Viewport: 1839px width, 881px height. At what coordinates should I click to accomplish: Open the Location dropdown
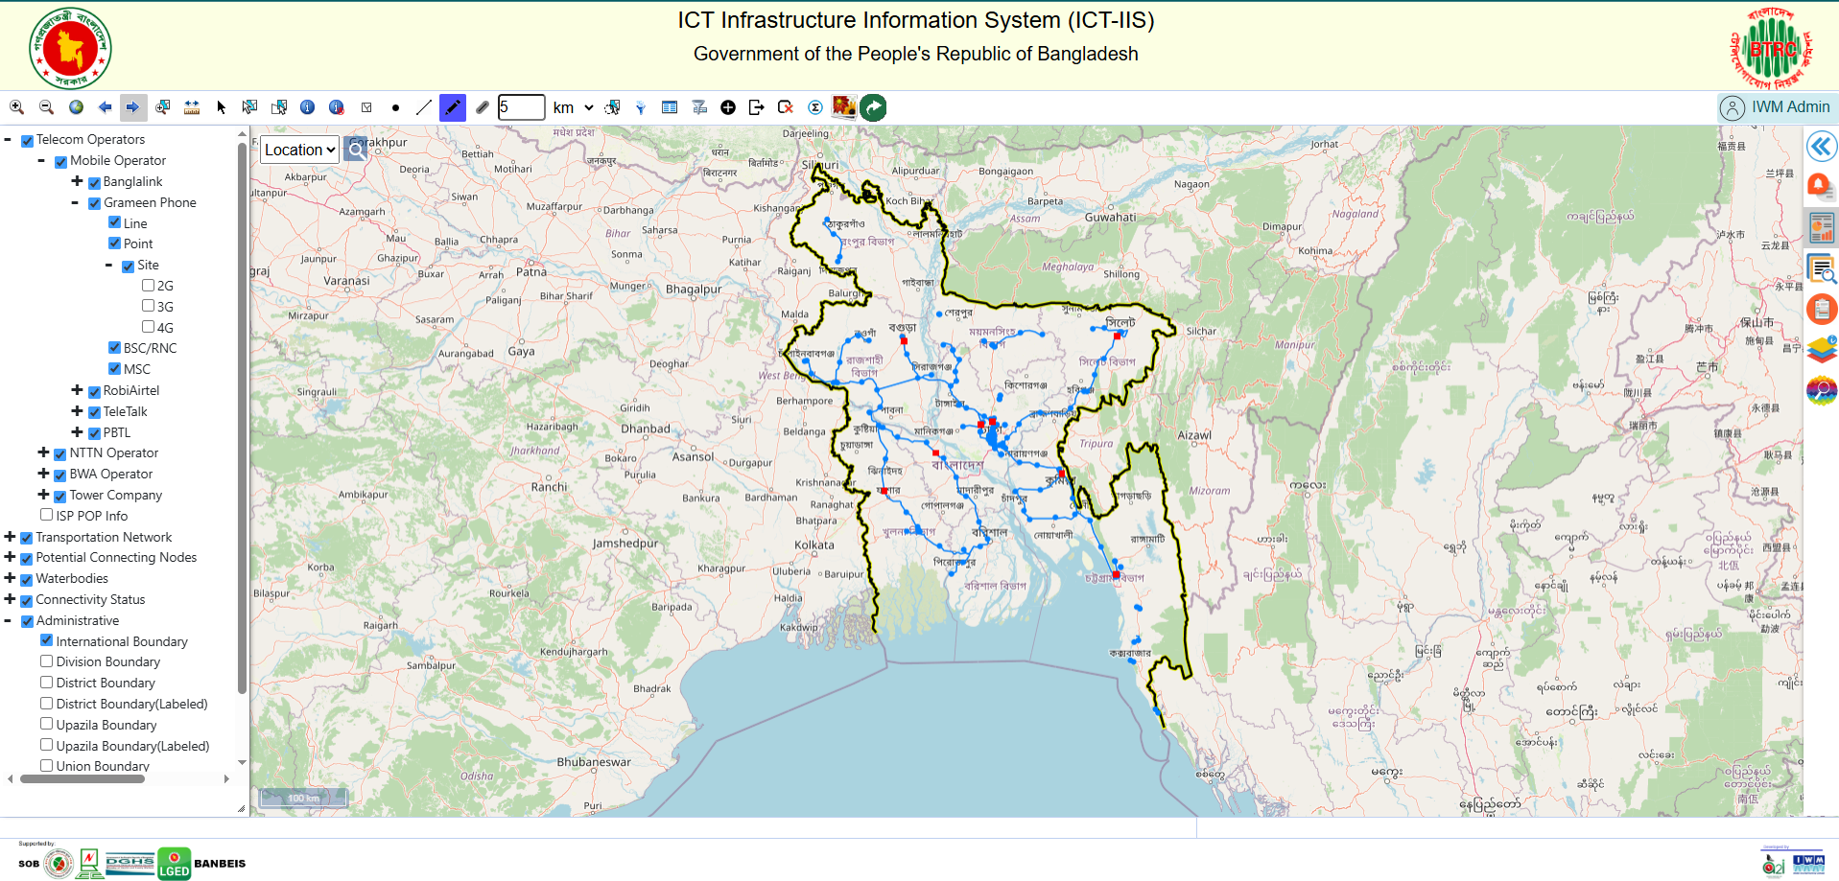[x=300, y=150]
